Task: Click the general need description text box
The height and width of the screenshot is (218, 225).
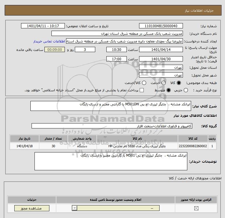Action: click(111, 106)
